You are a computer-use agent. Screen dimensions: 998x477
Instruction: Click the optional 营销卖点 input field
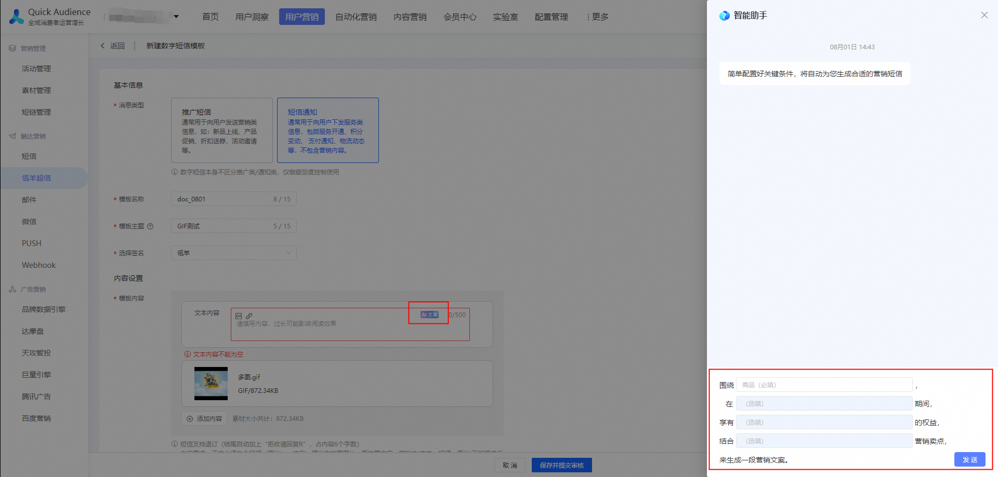coord(824,441)
